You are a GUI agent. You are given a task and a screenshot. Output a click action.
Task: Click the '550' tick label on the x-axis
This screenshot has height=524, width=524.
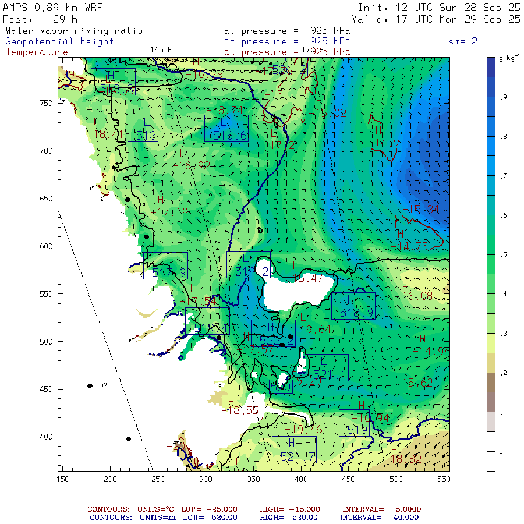click(x=444, y=479)
